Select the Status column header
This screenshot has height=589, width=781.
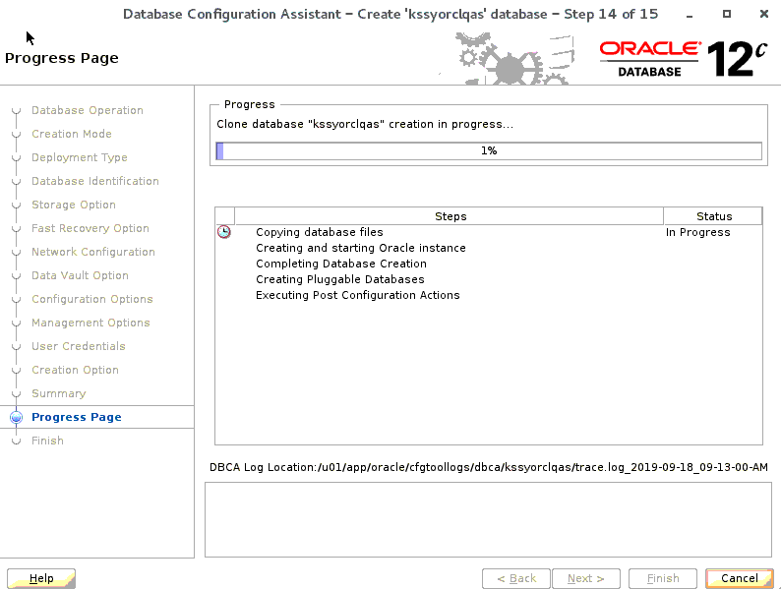coord(713,216)
